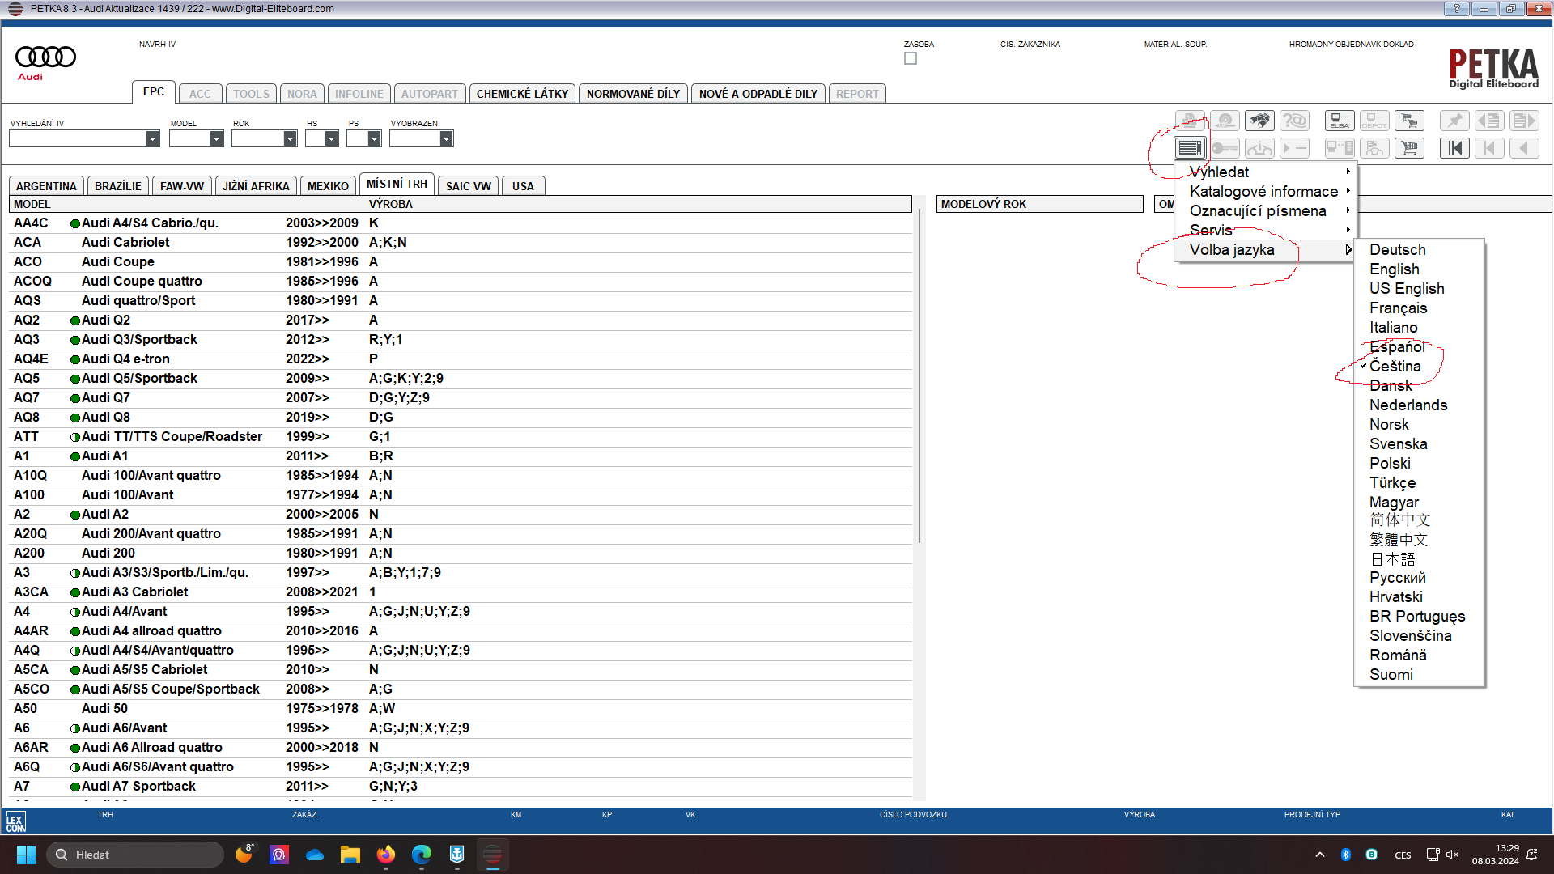Screen dimensions: 1554x874
Task: Open the OneDrive taskbar icon
Action: coord(315,855)
